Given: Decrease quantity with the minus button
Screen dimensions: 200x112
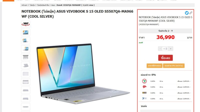Looking at the screenshot, I should pos(160,49).
